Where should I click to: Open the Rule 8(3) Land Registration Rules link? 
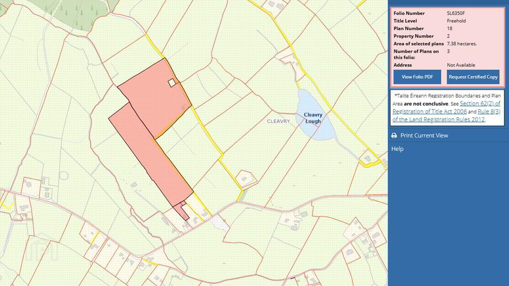click(x=446, y=115)
